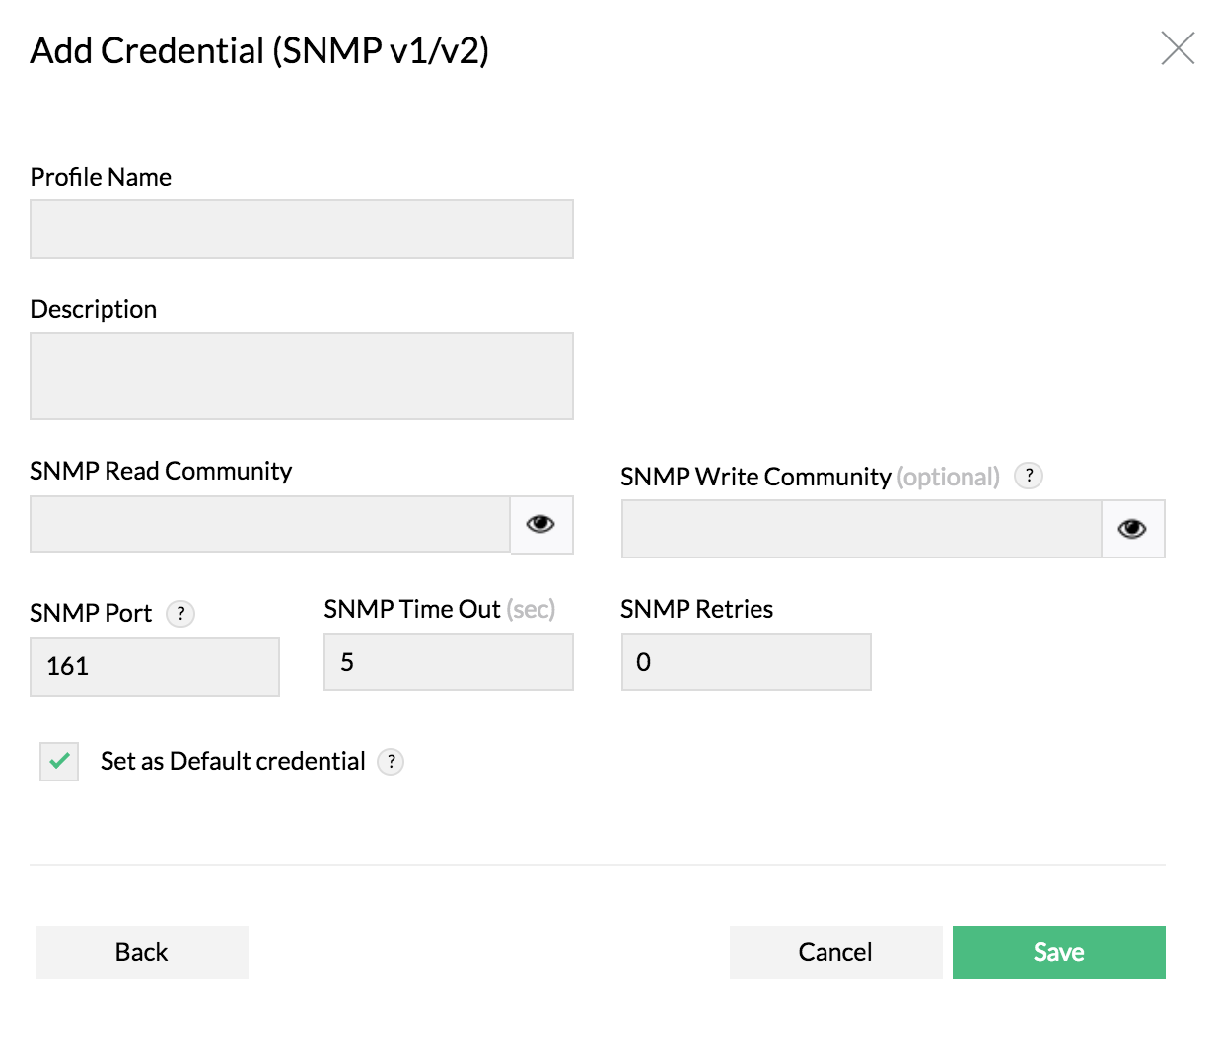Image resolution: width=1219 pixels, height=1040 pixels.
Task: Click the Save button
Action: point(1058,952)
